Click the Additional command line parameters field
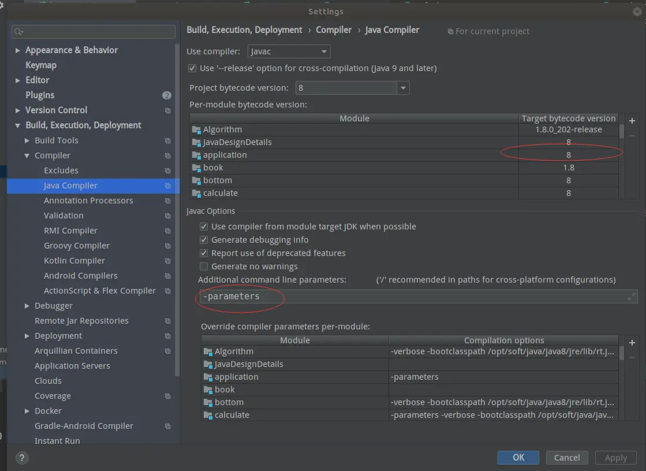The width and height of the screenshot is (646, 471). (418, 296)
